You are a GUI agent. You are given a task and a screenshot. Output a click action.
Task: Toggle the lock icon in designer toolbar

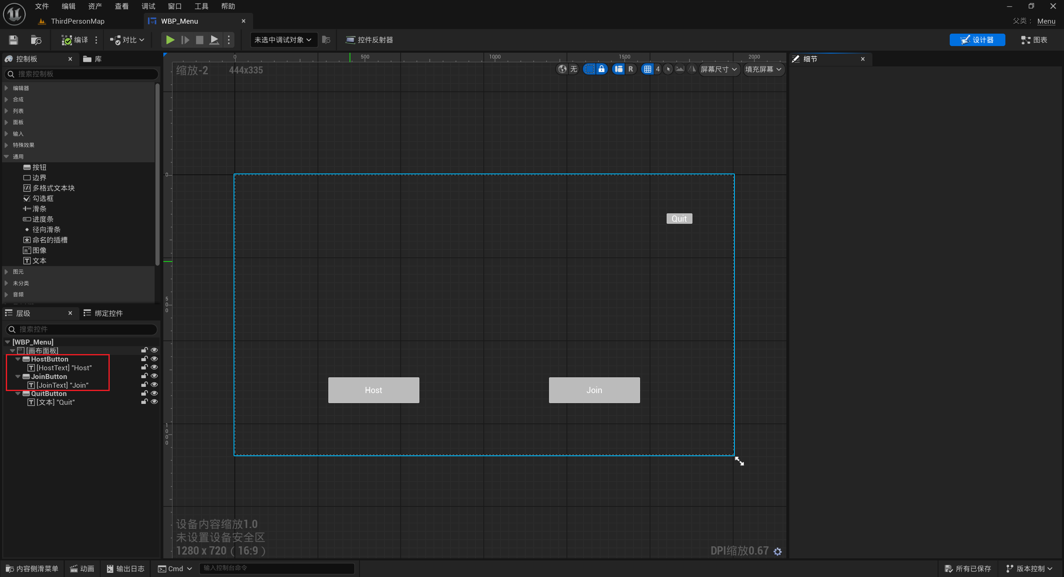pyautogui.click(x=601, y=69)
